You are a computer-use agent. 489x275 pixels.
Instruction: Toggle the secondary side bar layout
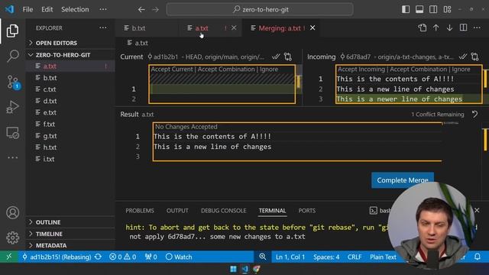tap(433, 9)
